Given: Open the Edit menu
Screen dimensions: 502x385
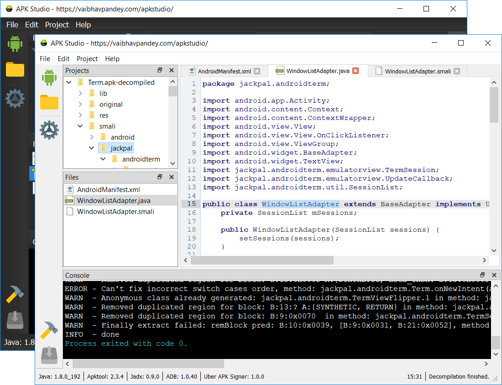Looking at the screenshot, I should tap(63, 58).
